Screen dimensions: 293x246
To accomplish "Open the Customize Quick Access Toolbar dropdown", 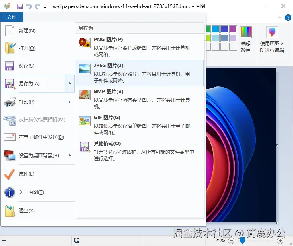I will [x=45, y=7].
